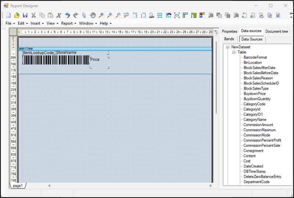Click the page icon with red checkmark
The height and width of the screenshot is (198, 294).
(x=278, y=15)
